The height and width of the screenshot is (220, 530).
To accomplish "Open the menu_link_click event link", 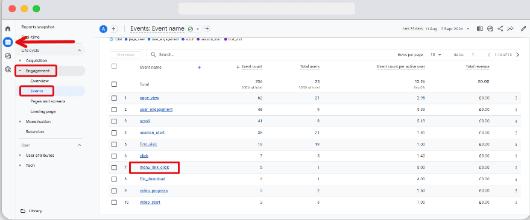I will [x=154, y=168].
